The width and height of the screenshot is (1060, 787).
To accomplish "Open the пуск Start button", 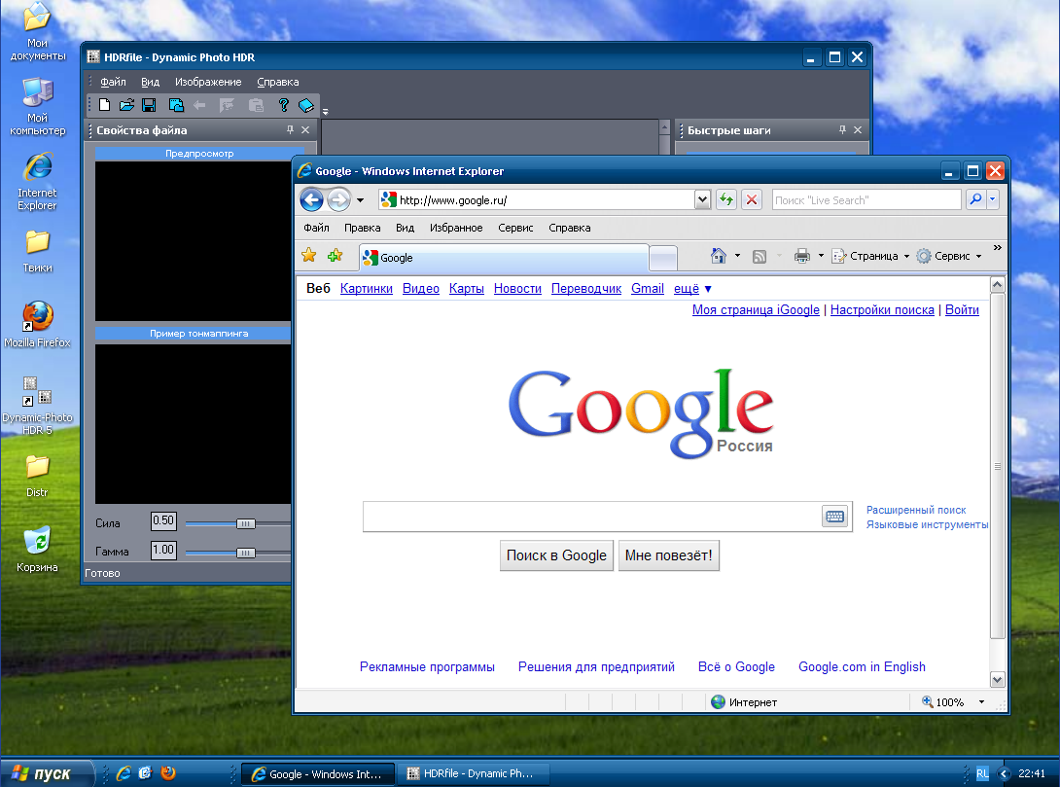I will [46, 773].
